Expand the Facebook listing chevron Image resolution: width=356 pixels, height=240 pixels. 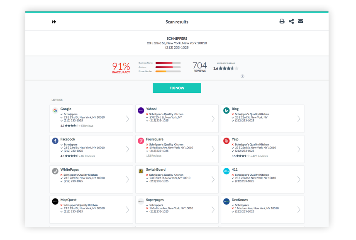point(128,149)
